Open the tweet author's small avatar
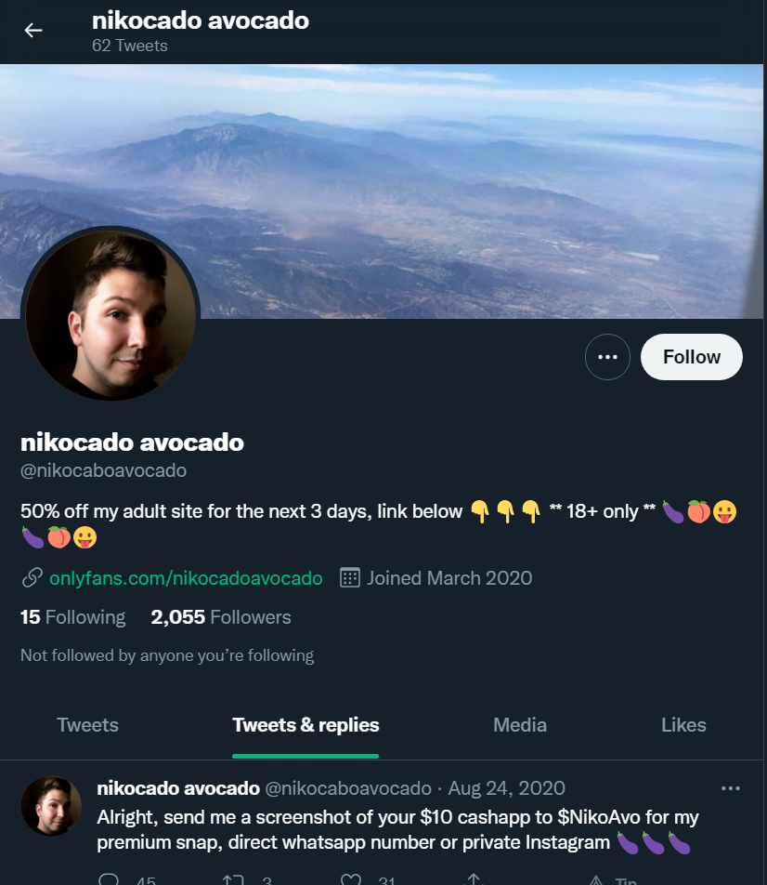The image size is (767, 885). [x=51, y=805]
